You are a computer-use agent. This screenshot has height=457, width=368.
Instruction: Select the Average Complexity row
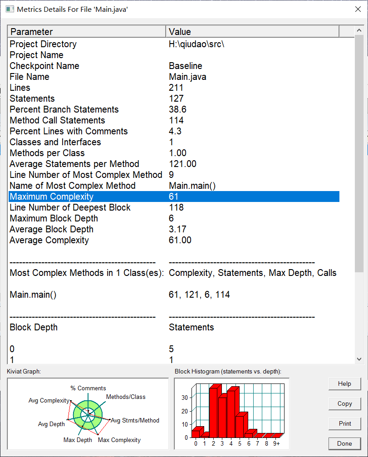click(x=174, y=240)
